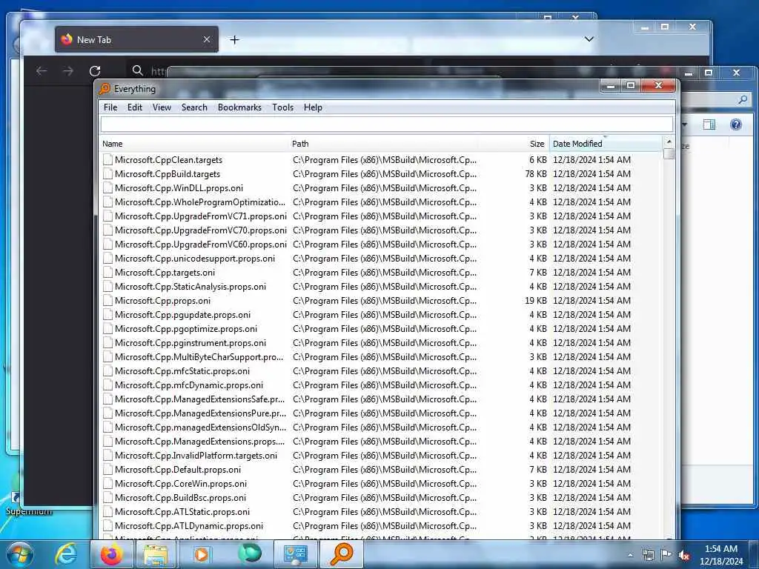Open the View menu in Everything

162,107
